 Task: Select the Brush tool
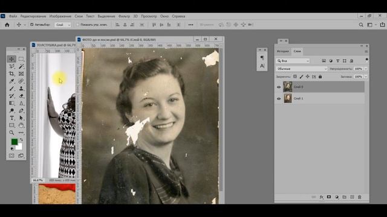(11, 89)
